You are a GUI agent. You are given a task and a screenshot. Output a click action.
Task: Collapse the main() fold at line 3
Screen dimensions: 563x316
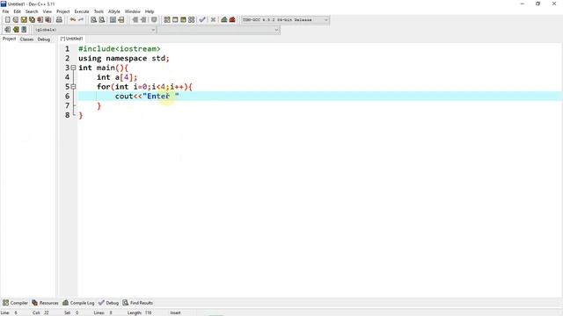[x=73, y=68]
